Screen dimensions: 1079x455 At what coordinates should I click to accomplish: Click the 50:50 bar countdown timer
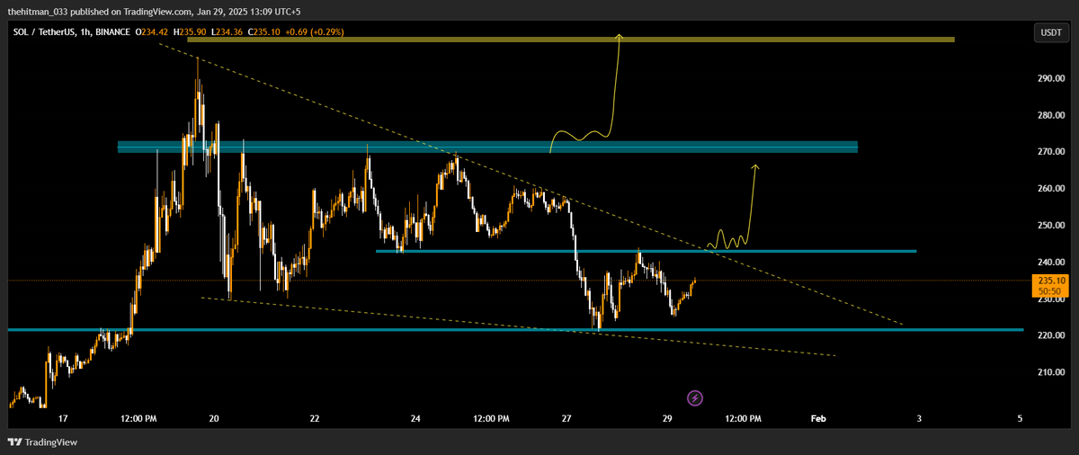(x=1048, y=291)
